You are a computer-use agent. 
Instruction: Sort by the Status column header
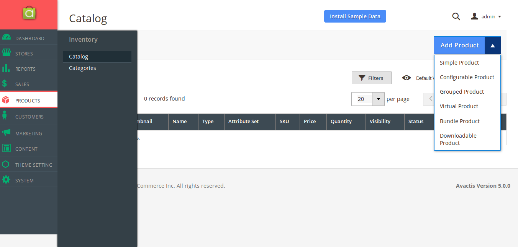(x=419, y=122)
